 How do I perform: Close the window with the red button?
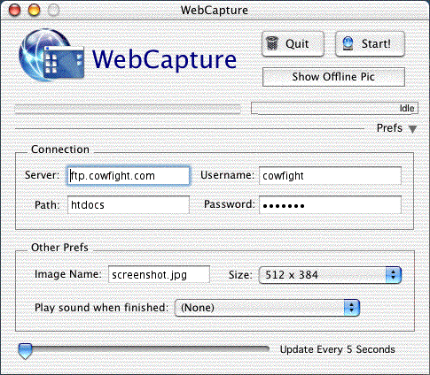(14, 10)
